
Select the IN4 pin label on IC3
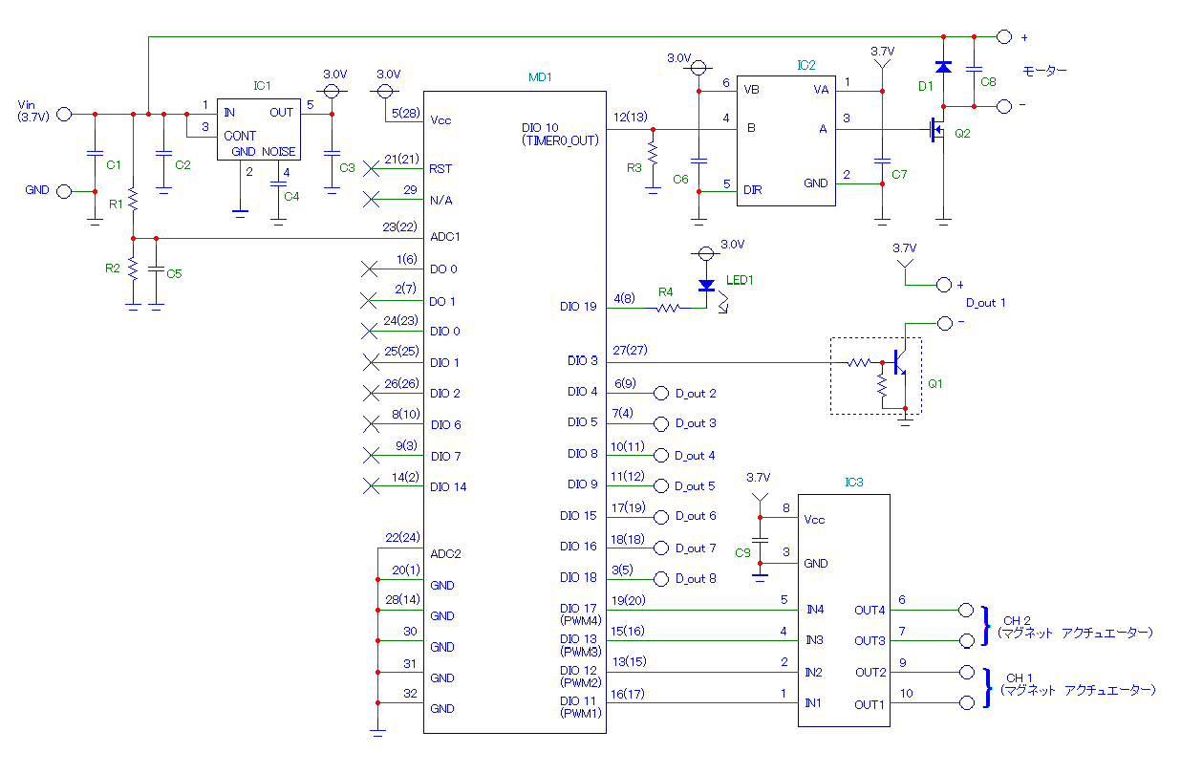(813, 610)
